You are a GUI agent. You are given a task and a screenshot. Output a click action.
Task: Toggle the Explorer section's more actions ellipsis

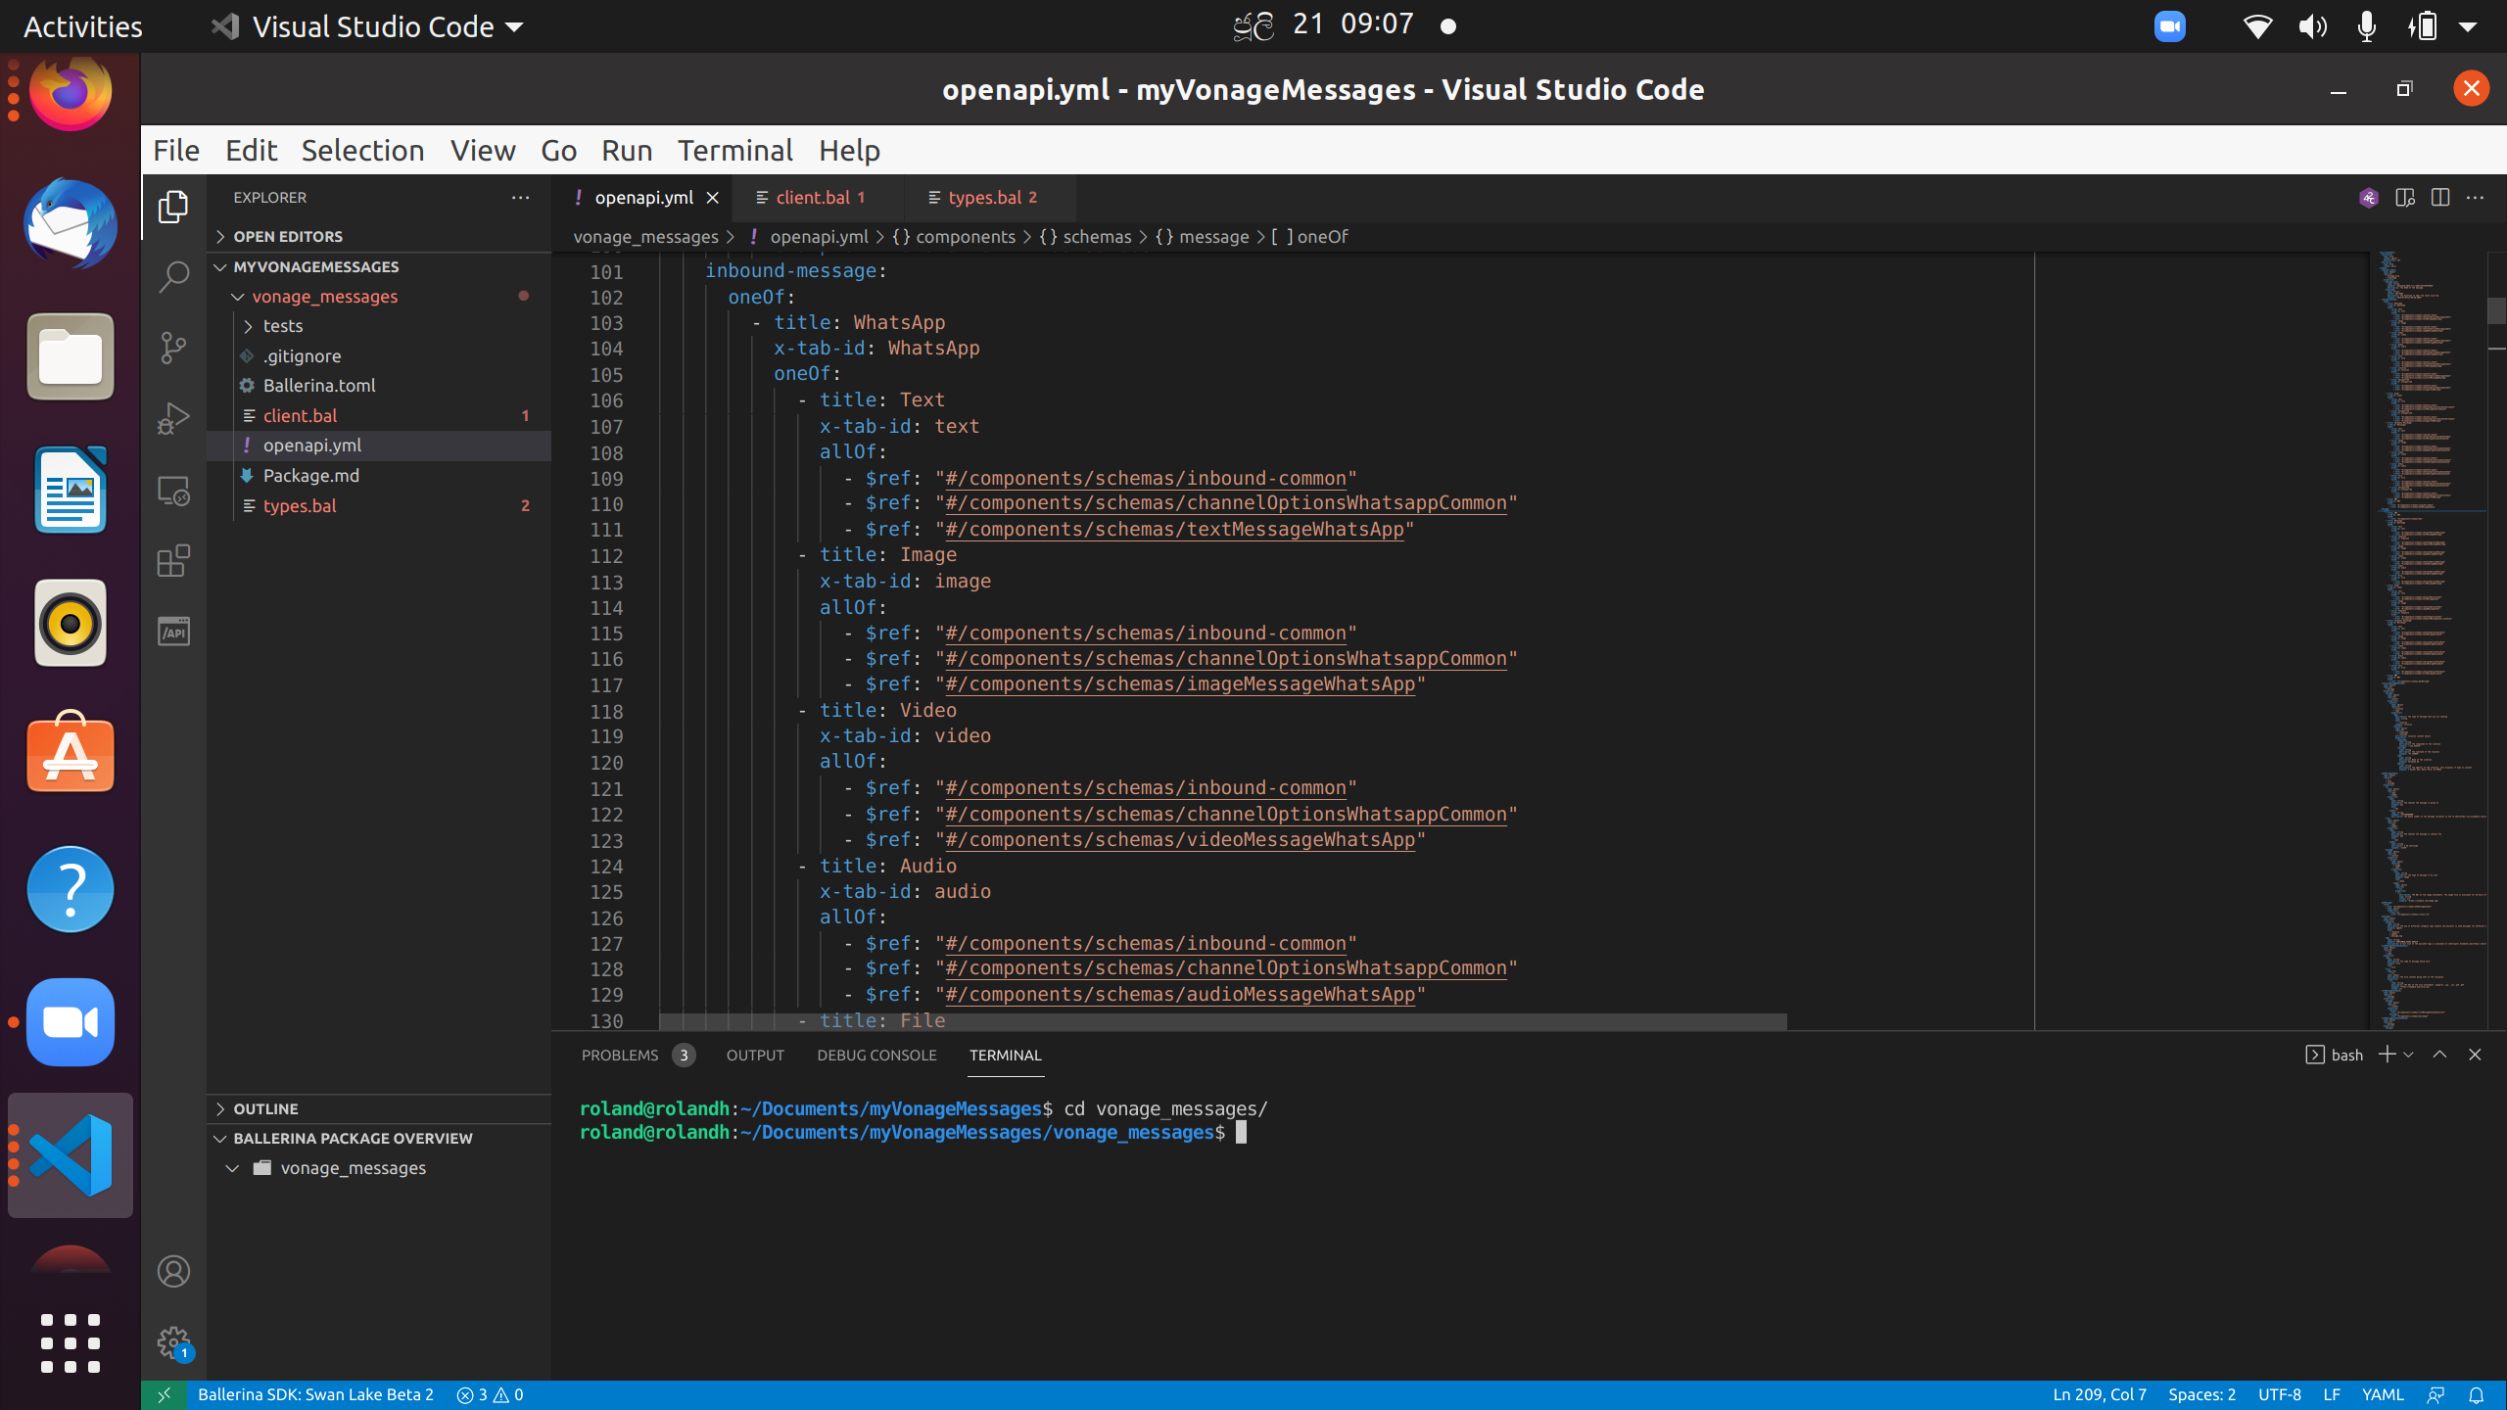click(520, 197)
